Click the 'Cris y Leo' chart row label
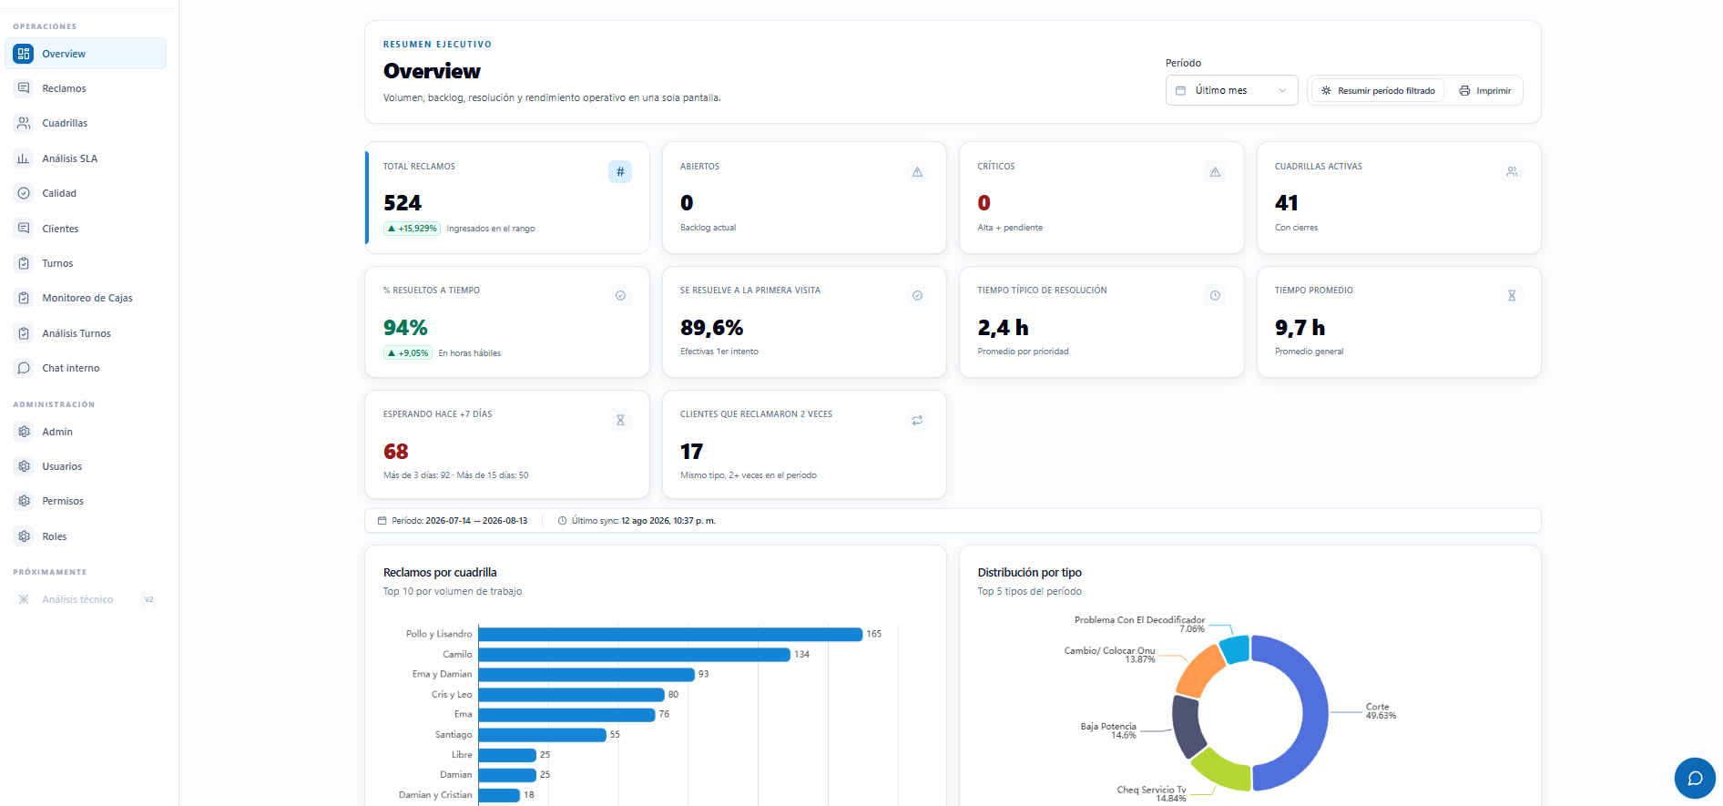This screenshot has height=806, width=1723. (x=452, y=694)
